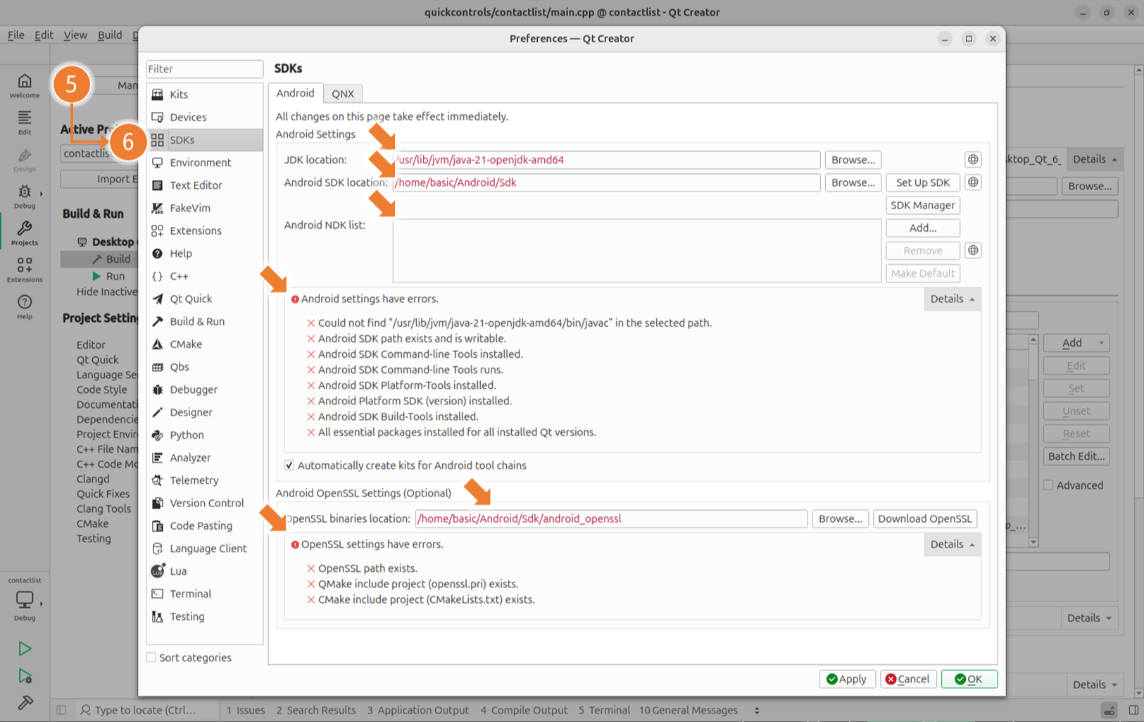Switch to Debug mode in sidebar
The height and width of the screenshot is (722, 1144).
(x=25, y=197)
